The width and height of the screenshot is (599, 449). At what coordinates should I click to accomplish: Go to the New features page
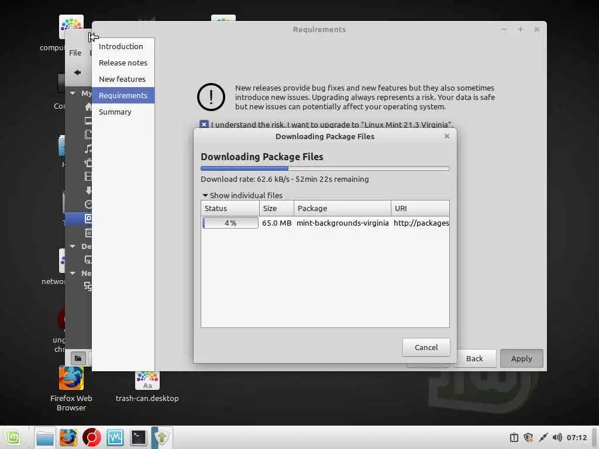click(123, 79)
